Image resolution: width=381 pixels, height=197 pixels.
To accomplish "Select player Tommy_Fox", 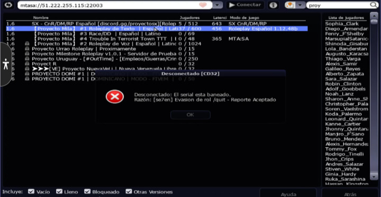I will 341,149.
